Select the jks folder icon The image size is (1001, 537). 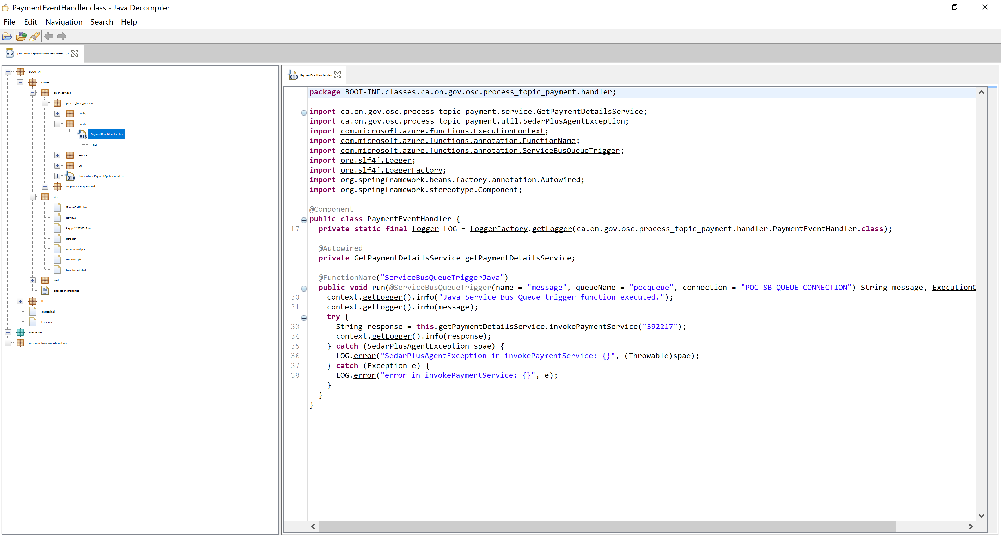(x=45, y=197)
